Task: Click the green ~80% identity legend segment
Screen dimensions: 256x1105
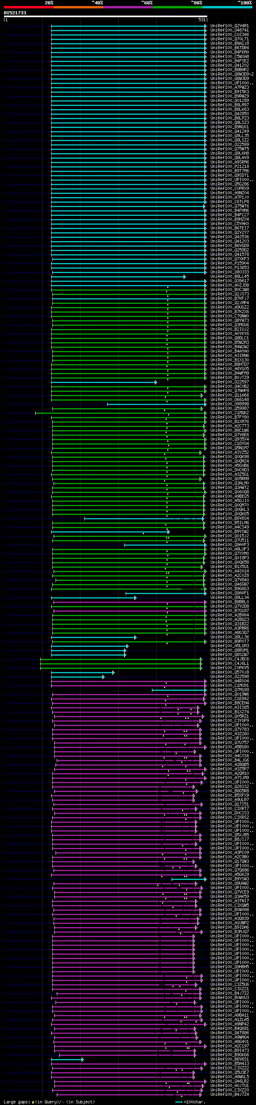Action: point(177,7)
